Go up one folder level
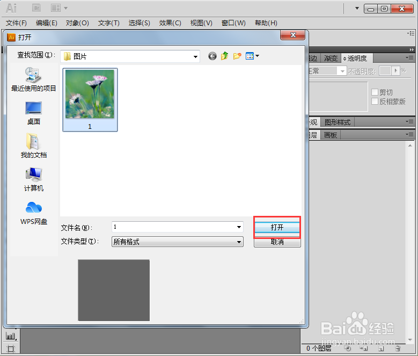 (x=225, y=56)
